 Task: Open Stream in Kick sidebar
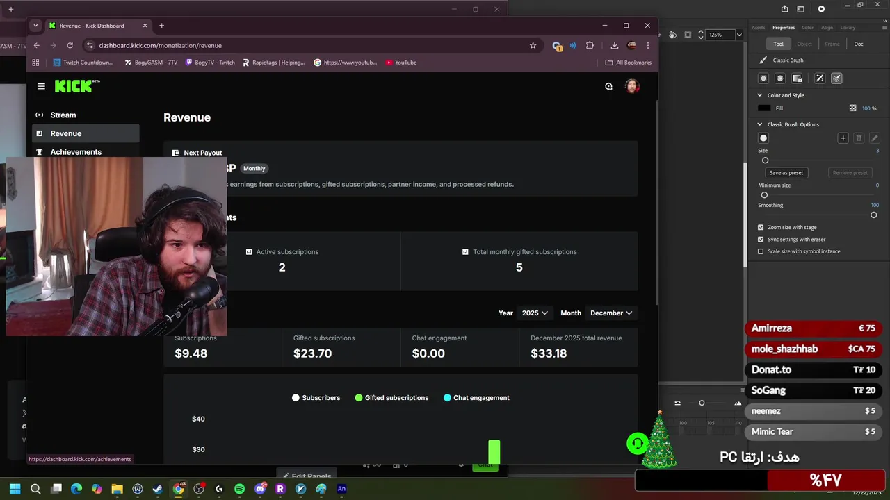[x=86, y=115]
